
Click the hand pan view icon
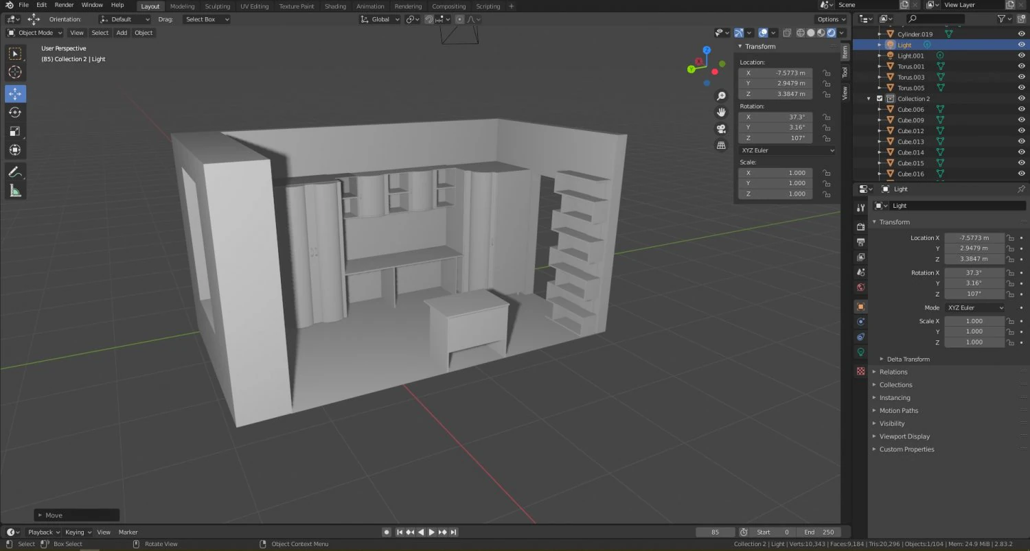click(721, 113)
